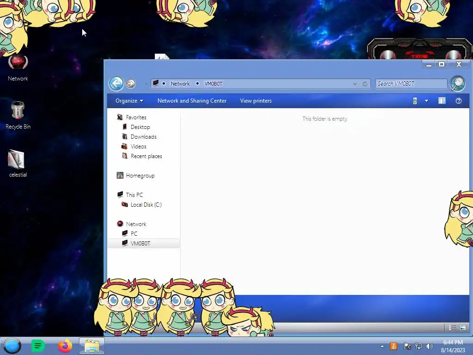Select This PC in the navigation pane
The image size is (473, 355).
click(x=134, y=195)
